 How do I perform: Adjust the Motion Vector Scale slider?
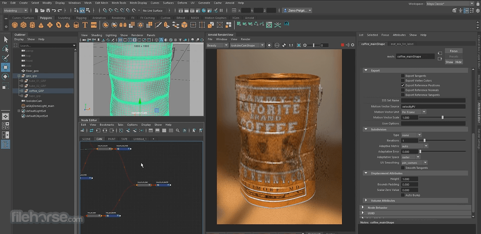pos(443,118)
